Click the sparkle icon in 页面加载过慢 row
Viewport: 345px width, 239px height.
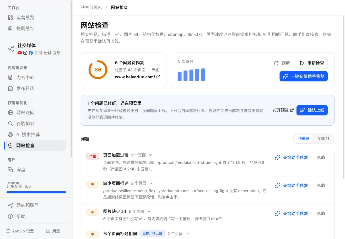click(278, 157)
